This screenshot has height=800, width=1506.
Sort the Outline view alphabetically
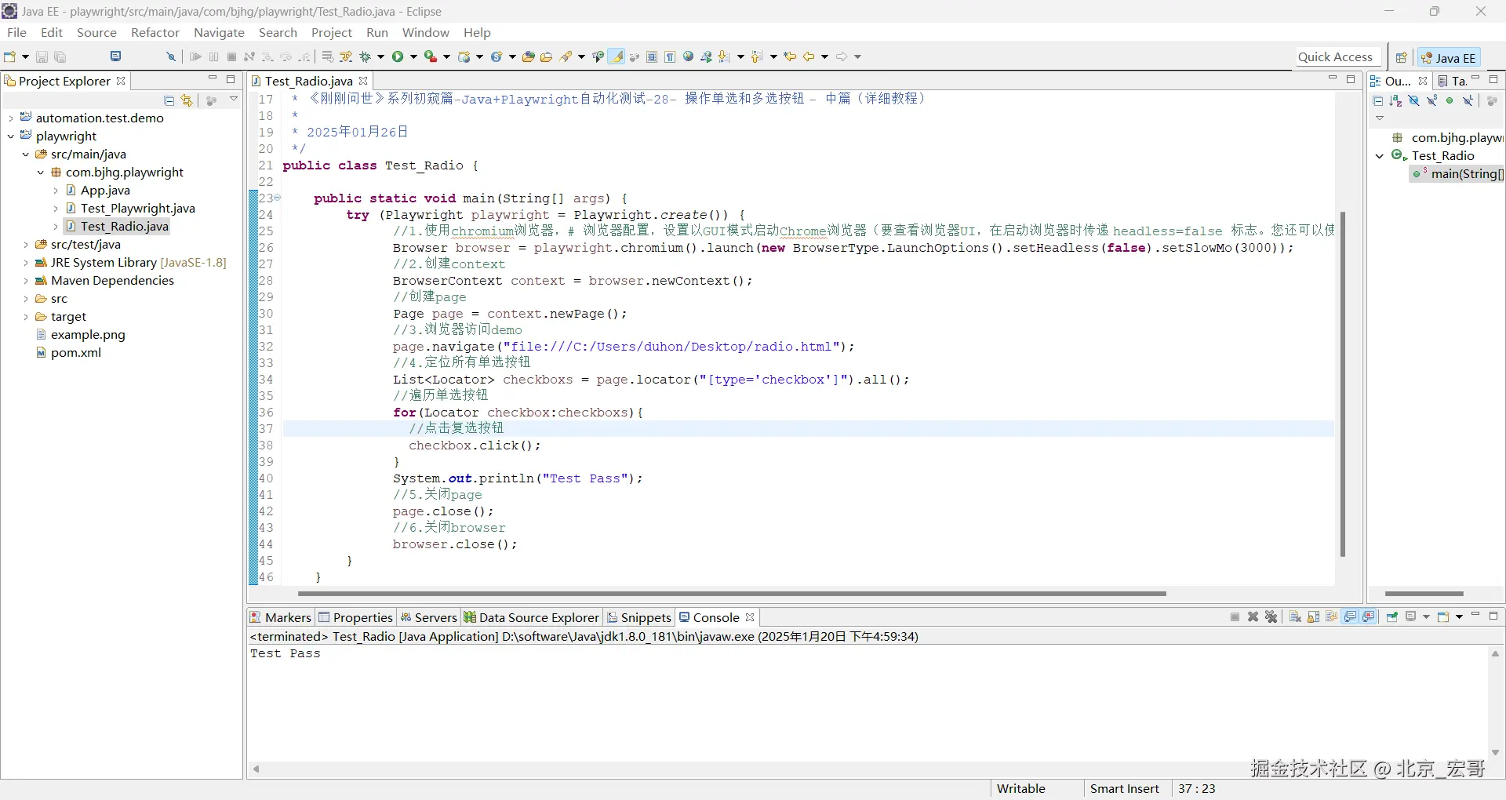tap(1395, 100)
